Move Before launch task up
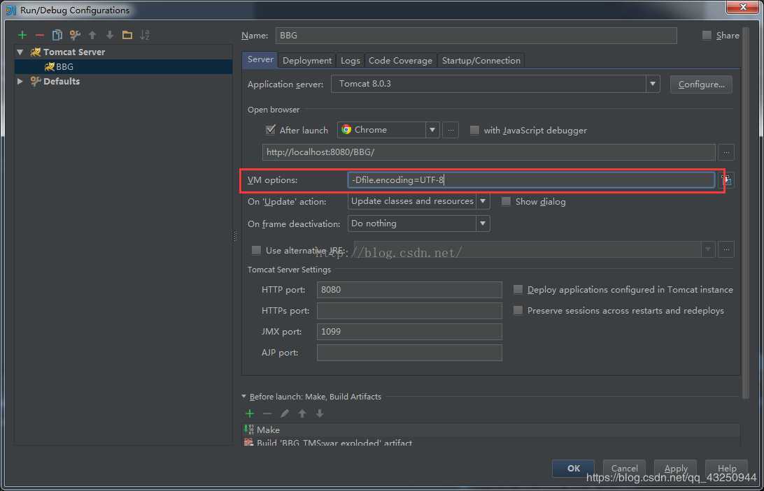 point(302,413)
